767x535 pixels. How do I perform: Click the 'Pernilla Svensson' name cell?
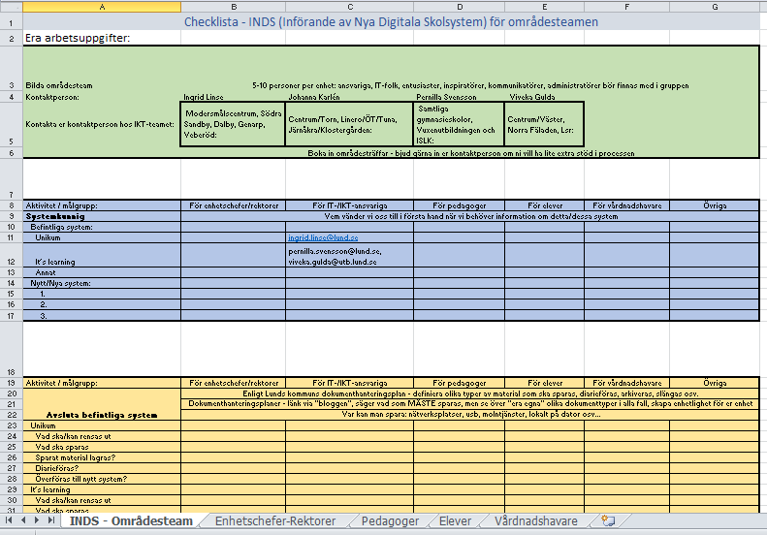(x=460, y=97)
